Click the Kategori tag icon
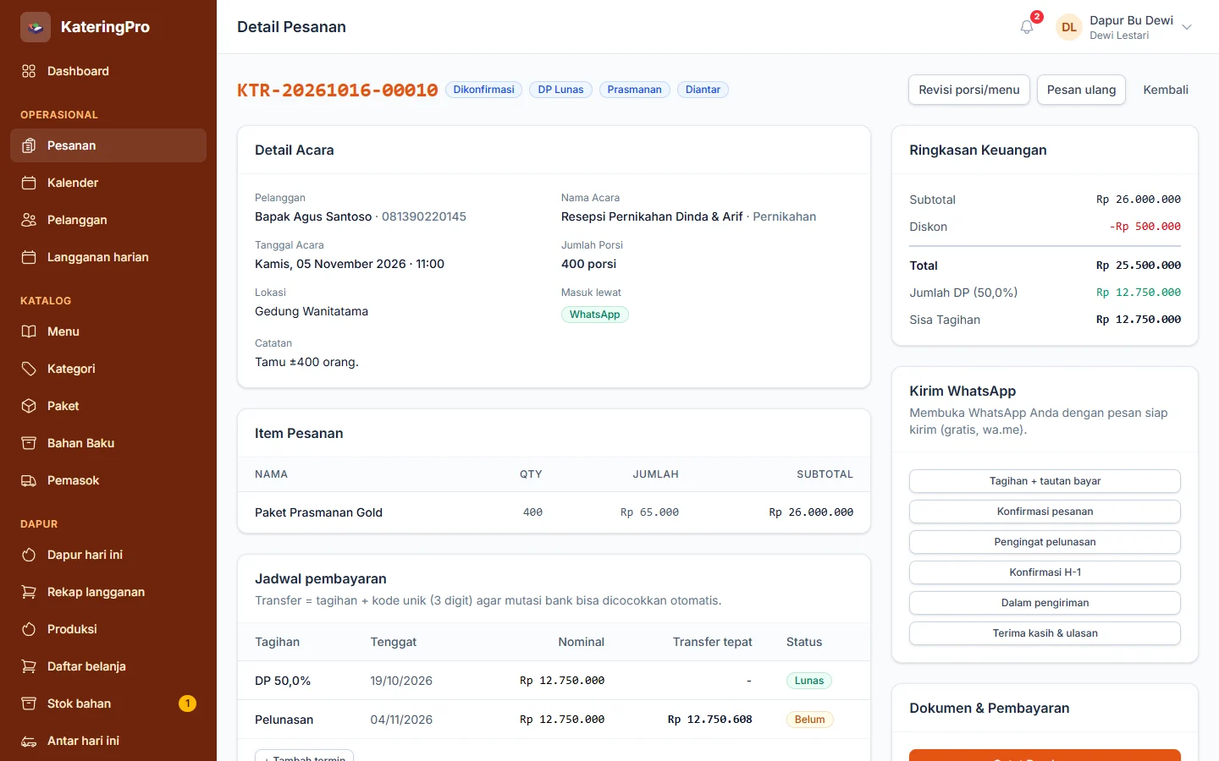Image resolution: width=1219 pixels, height=761 pixels. coord(29,369)
